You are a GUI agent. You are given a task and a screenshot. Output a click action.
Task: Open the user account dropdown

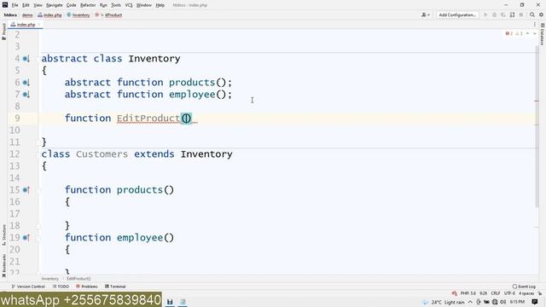426,15
